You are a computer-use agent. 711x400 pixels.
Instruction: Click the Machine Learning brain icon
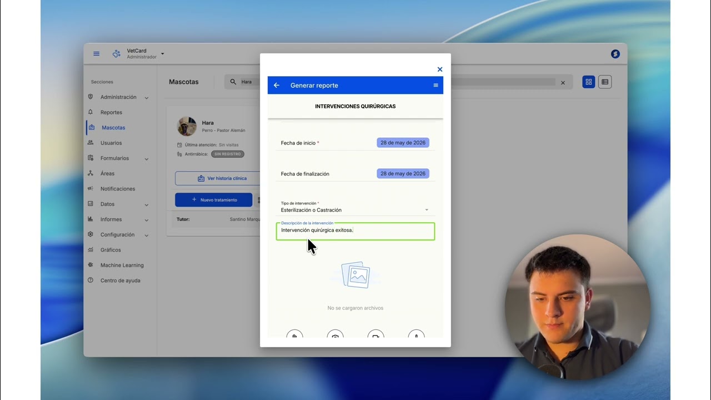coord(91,266)
